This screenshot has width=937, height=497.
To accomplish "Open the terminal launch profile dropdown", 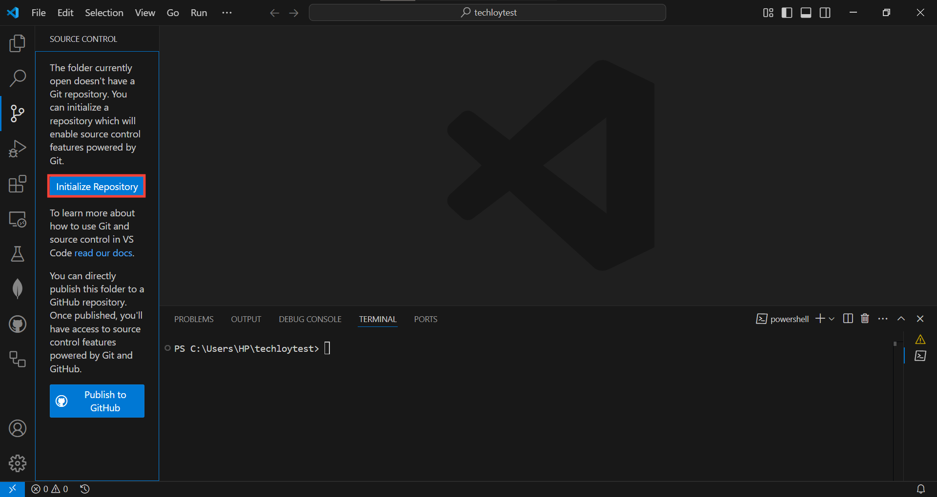I will 832,319.
